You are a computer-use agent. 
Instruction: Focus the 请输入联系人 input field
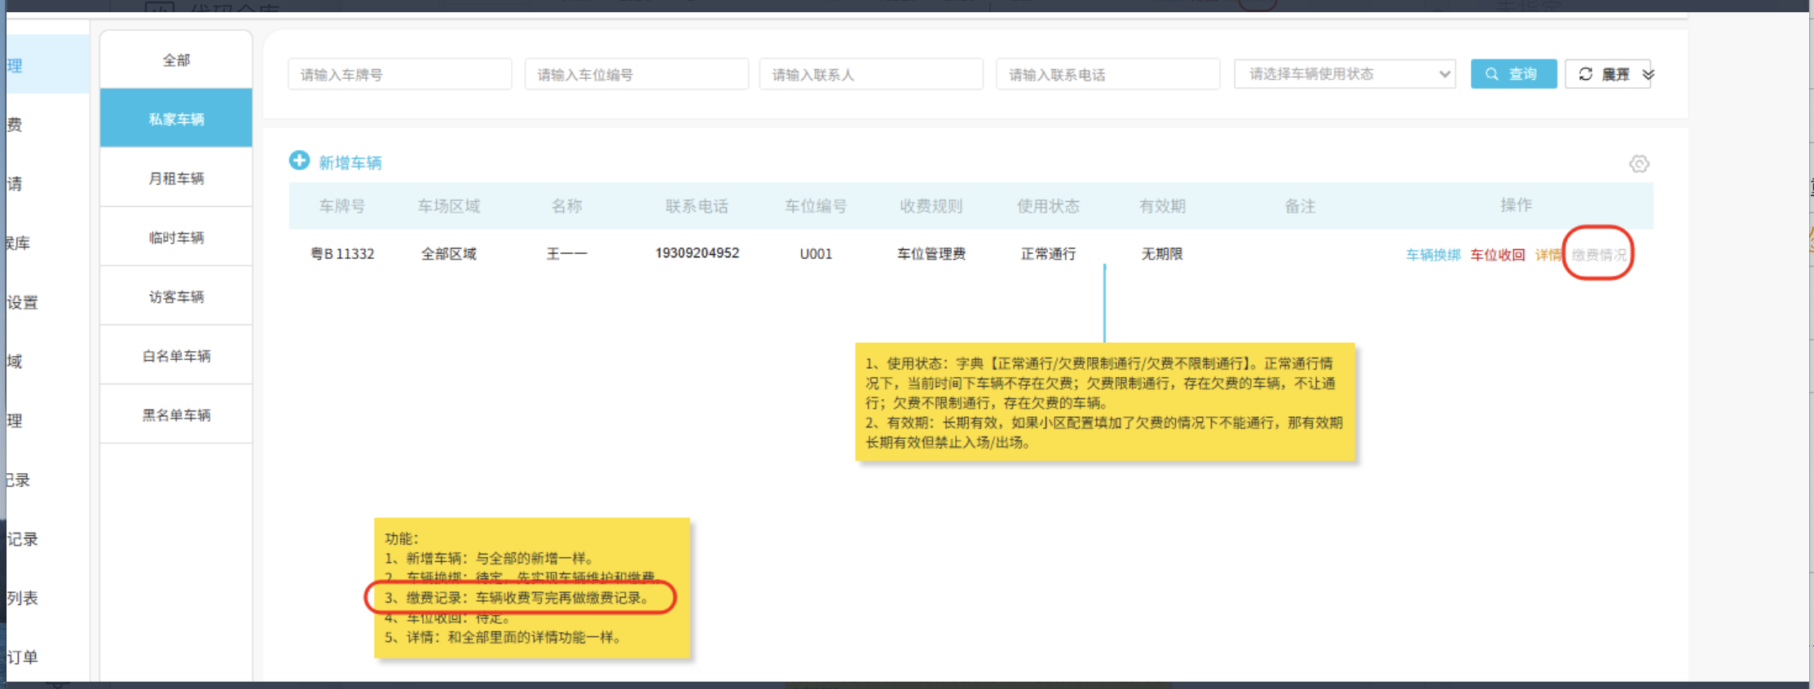pos(871,74)
